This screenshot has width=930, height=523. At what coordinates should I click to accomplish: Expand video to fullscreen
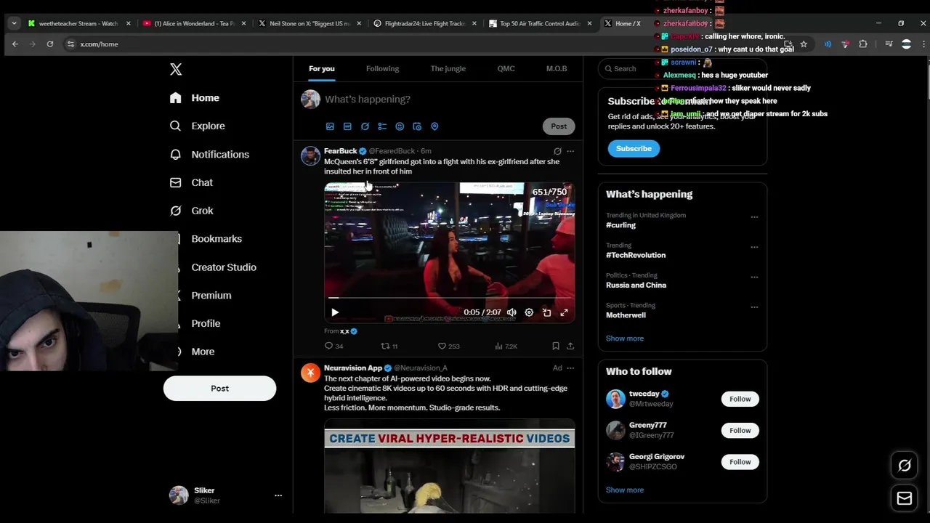(564, 312)
